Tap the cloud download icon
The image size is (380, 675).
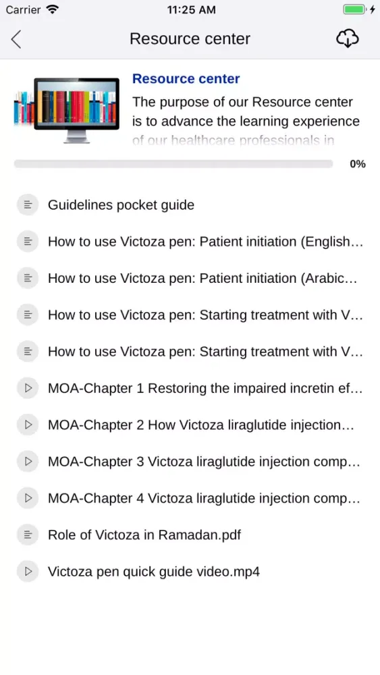(348, 38)
